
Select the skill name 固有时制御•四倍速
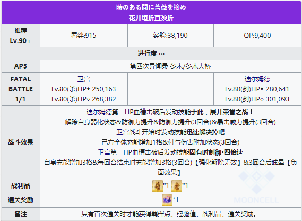pyautogui.click(x=217, y=152)
